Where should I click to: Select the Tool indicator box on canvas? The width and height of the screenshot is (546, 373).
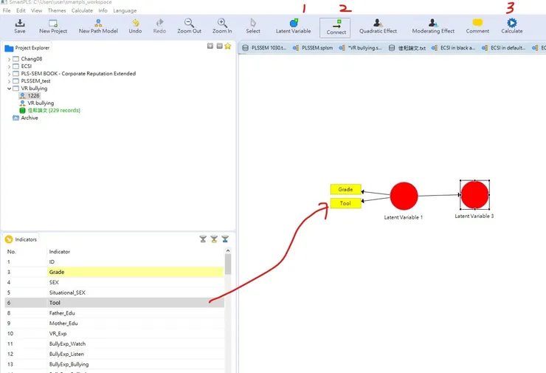pyautogui.click(x=345, y=203)
